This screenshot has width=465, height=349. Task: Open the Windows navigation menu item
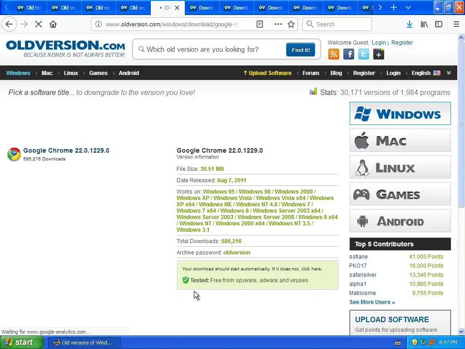(18, 73)
